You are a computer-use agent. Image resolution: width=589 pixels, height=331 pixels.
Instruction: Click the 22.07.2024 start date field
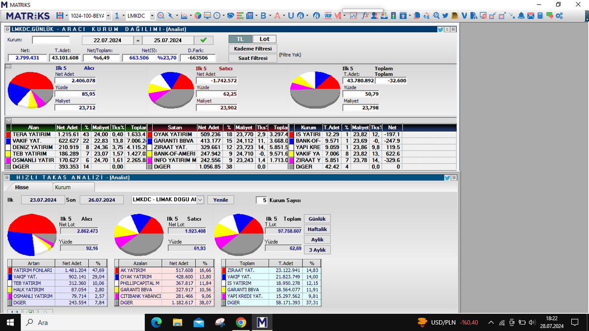[107, 40]
